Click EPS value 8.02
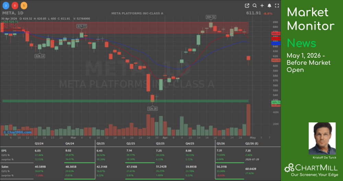343x181 pixels. 68,150
